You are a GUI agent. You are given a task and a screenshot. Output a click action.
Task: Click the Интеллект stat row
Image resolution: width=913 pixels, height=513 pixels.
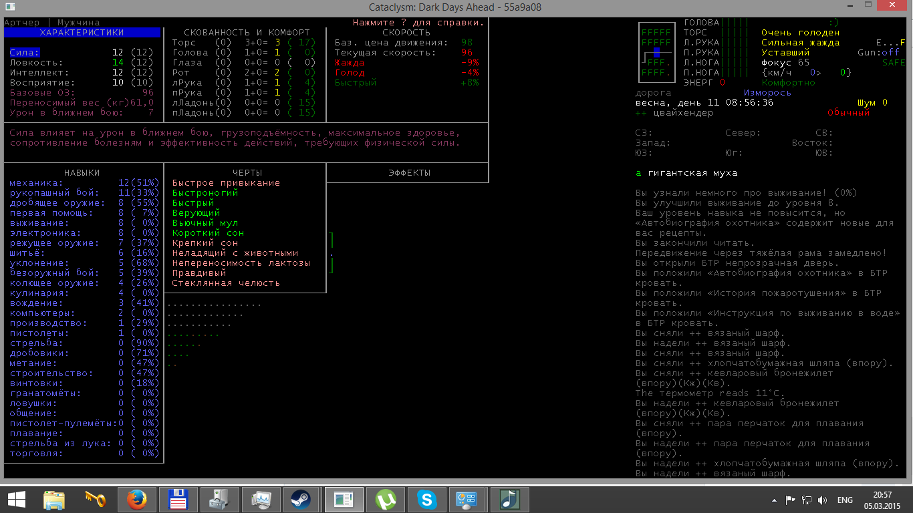pos(82,72)
